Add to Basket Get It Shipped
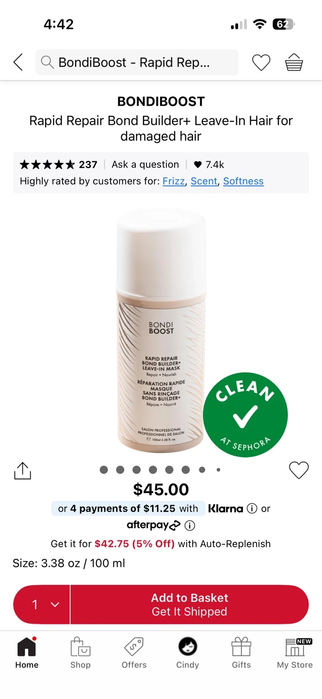 [x=190, y=604]
